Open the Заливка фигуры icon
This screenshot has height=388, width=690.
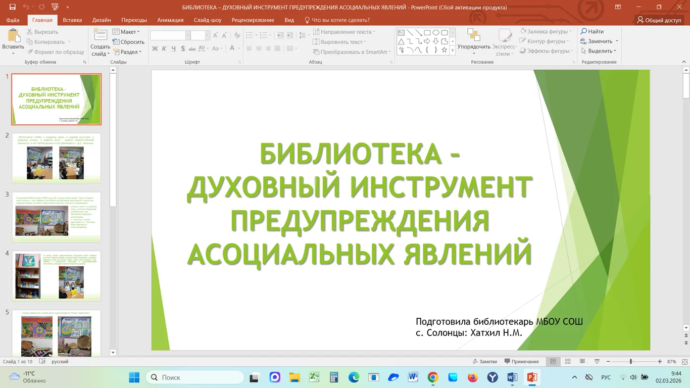pyautogui.click(x=524, y=31)
